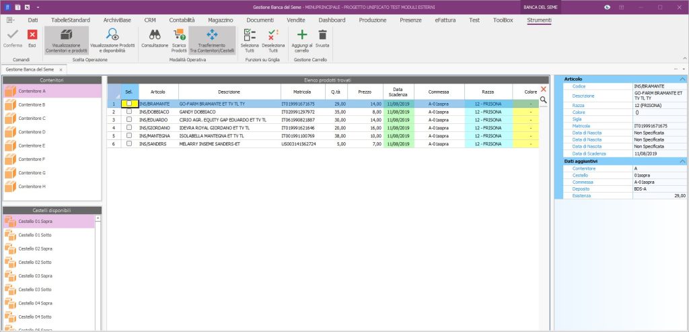Screen dimensions: 689x332
Task: Tick checkbox for INS/SANDERS row
Action: pyautogui.click(x=129, y=143)
